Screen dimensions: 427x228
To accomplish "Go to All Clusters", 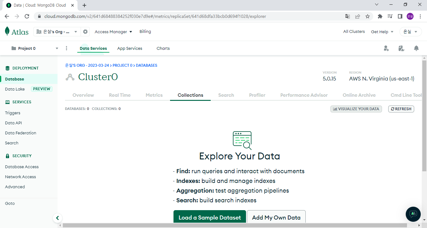I will click(354, 31).
